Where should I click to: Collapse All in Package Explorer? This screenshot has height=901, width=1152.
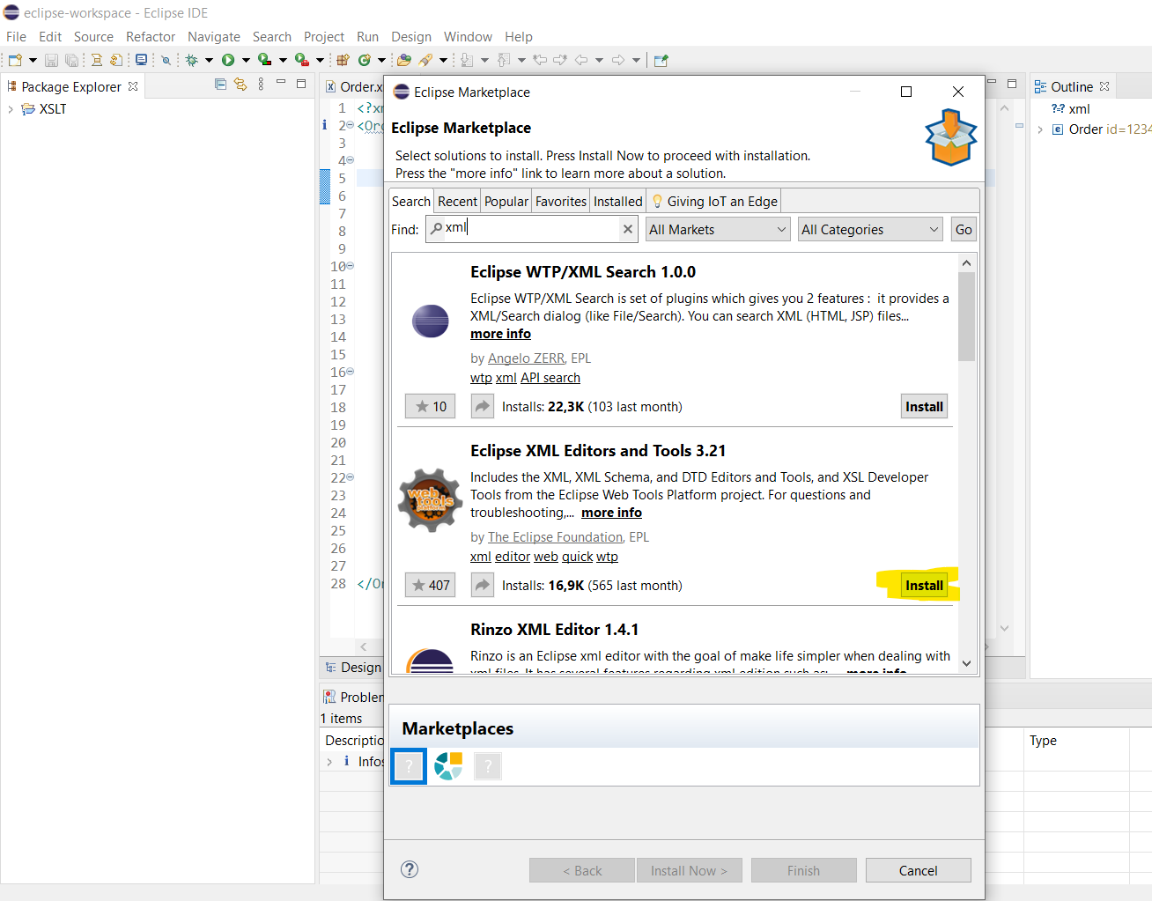pos(220,85)
